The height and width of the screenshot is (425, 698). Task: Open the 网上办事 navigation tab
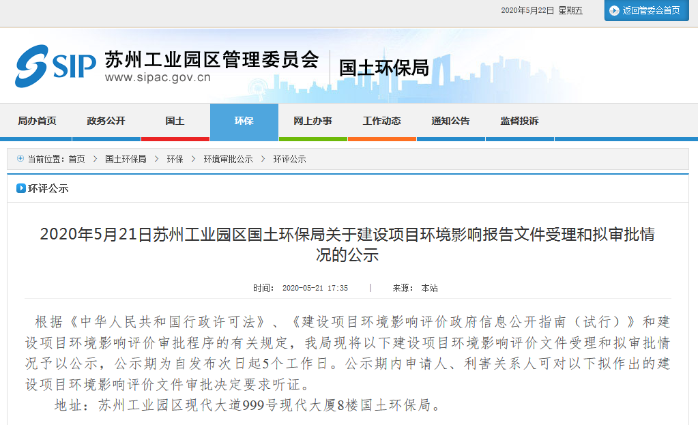pyautogui.click(x=312, y=121)
